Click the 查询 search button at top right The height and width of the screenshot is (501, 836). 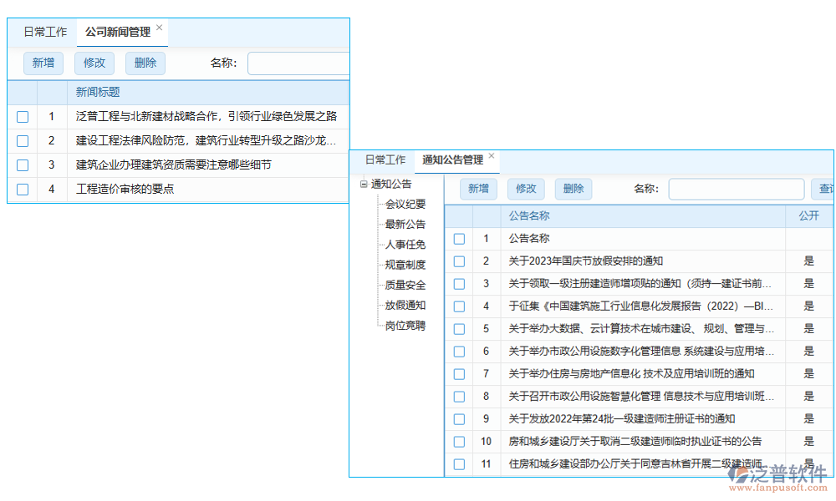825,189
